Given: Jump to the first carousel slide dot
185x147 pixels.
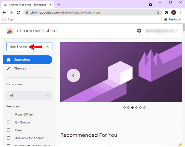Looking at the screenshot, I should (x=124, y=107).
